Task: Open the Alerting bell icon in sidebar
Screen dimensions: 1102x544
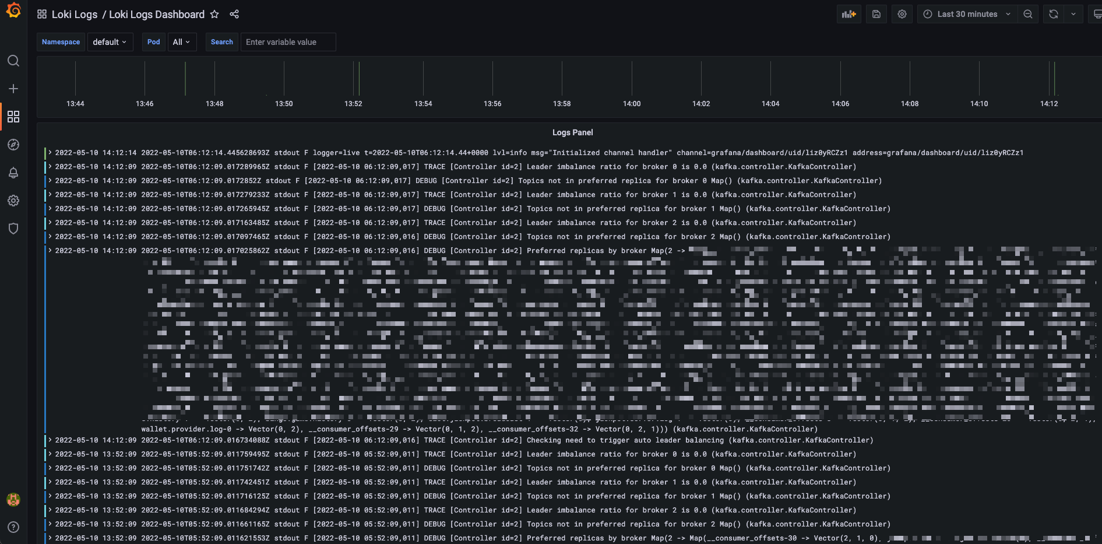Action: tap(13, 173)
